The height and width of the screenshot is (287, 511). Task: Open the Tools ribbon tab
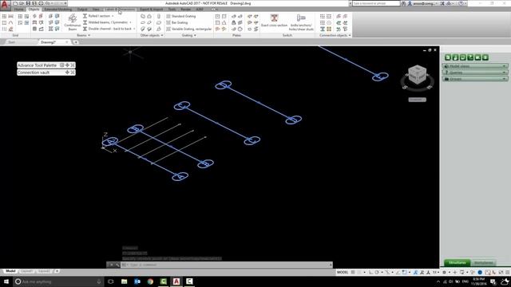tap(172, 10)
